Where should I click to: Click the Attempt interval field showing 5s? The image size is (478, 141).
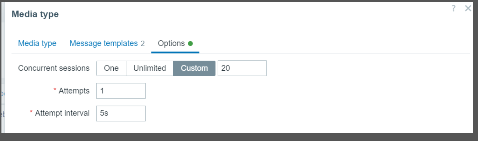coord(121,113)
